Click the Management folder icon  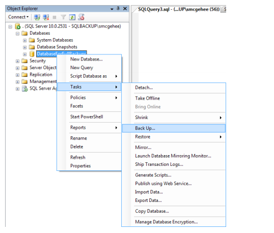point(24,81)
